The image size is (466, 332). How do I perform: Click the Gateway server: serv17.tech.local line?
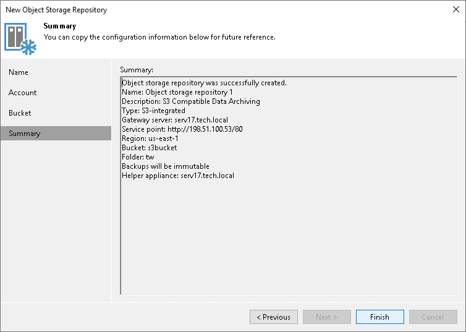pos(175,120)
